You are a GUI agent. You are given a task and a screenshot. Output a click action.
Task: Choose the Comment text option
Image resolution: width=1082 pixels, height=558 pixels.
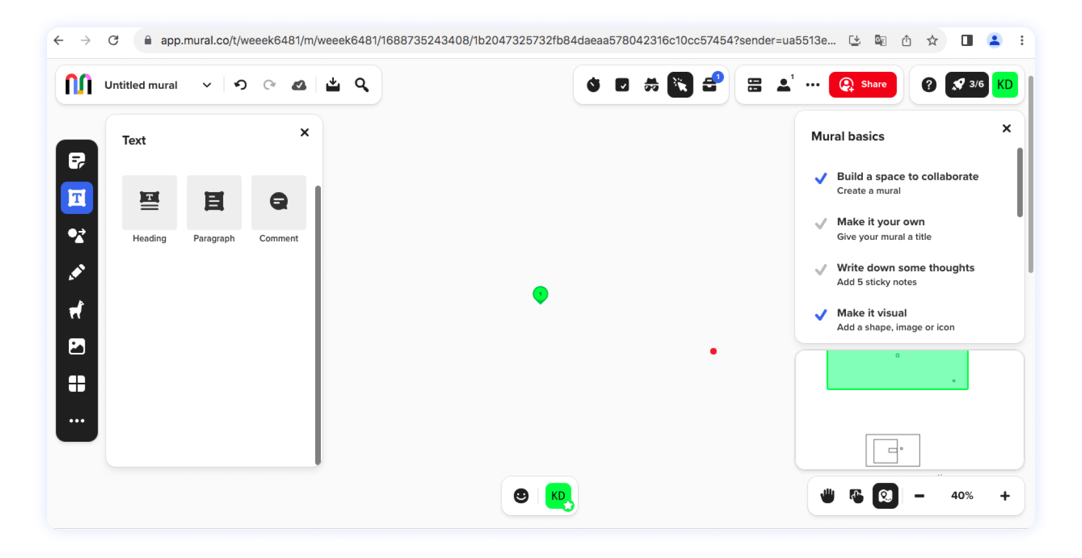tap(279, 203)
